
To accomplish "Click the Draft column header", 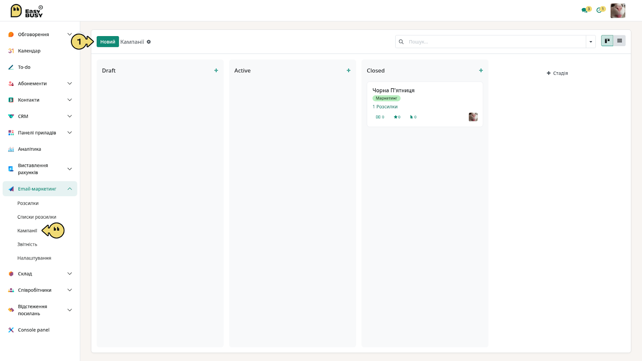I will click(x=109, y=71).
